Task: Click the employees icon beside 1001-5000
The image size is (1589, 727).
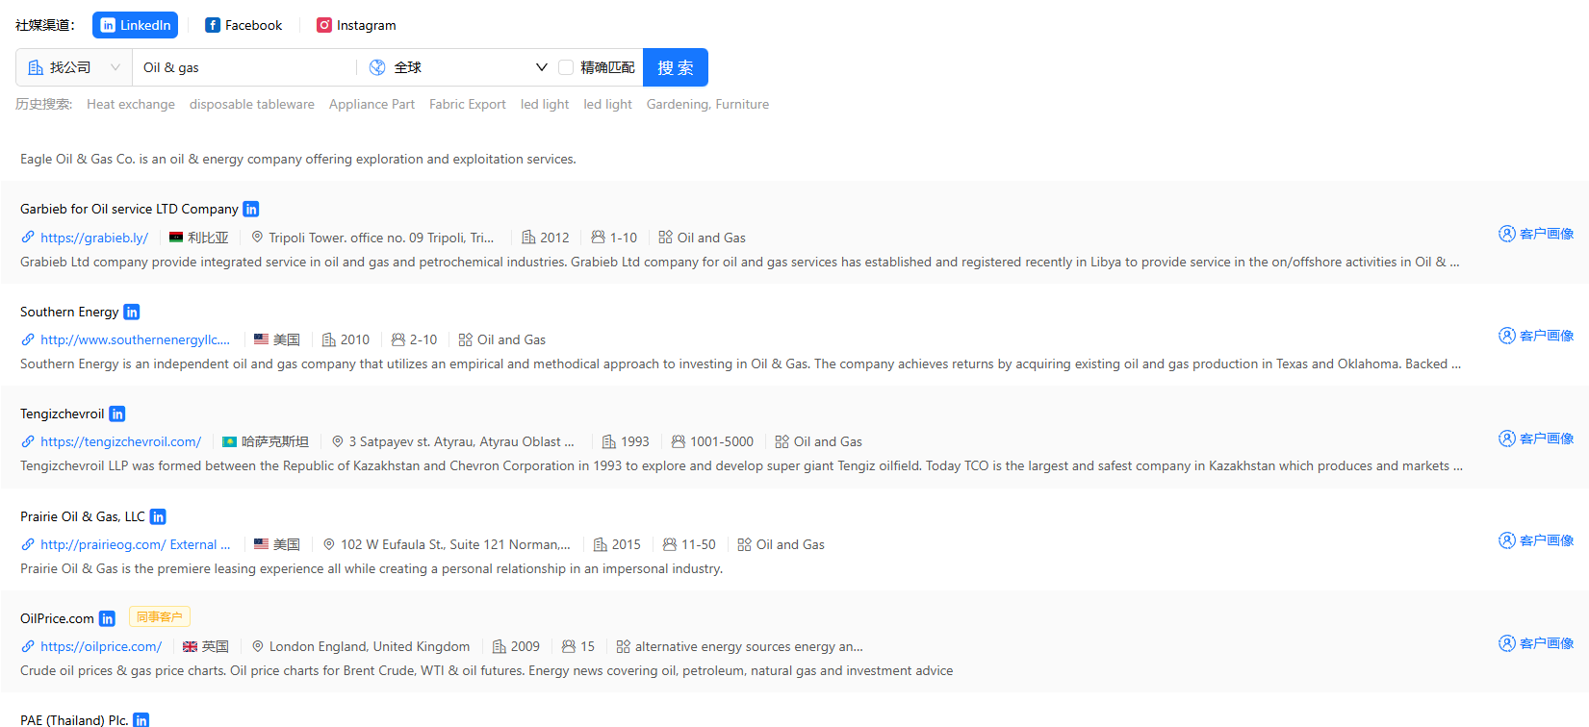Action: click(679, 441)
